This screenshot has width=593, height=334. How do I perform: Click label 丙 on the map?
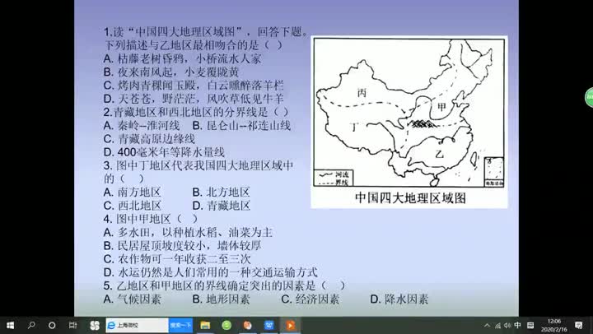[x=362, y=93]
